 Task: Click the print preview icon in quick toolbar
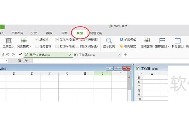[x=2, y=54]
